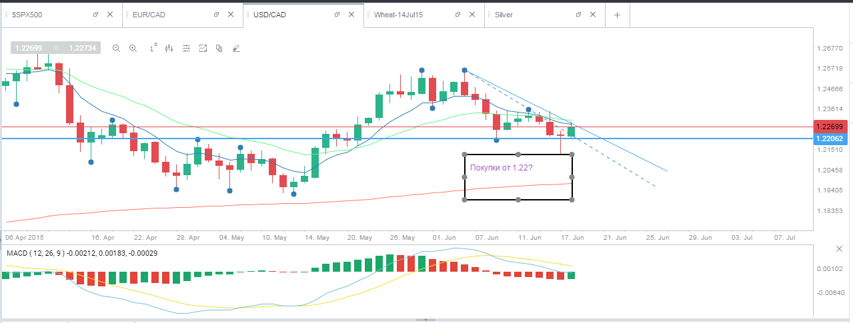Close the EUR/CAD tab
The width and height of the screenshot is (853, 323).
coord(231,15)
